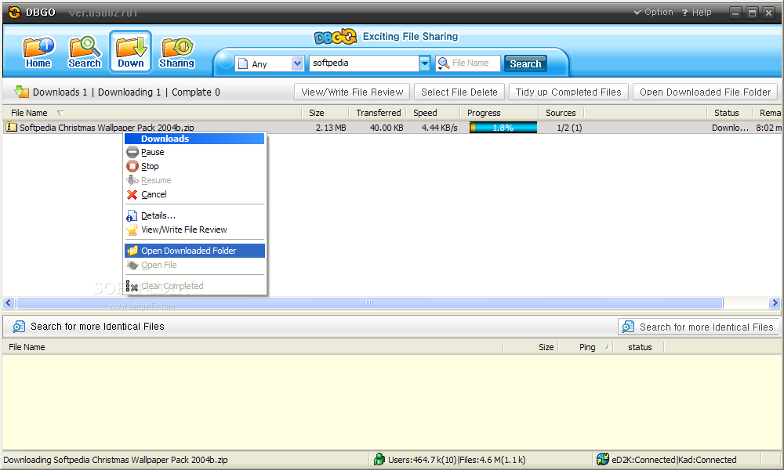784x470 pixels.
Task: Click the blue Search button
Action: (525, 63)
